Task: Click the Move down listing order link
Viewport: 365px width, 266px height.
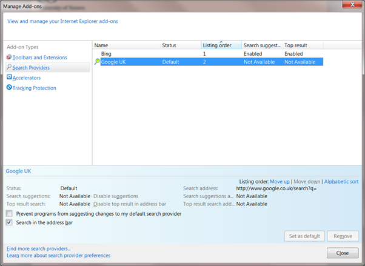Action: [x=307, y=182]
